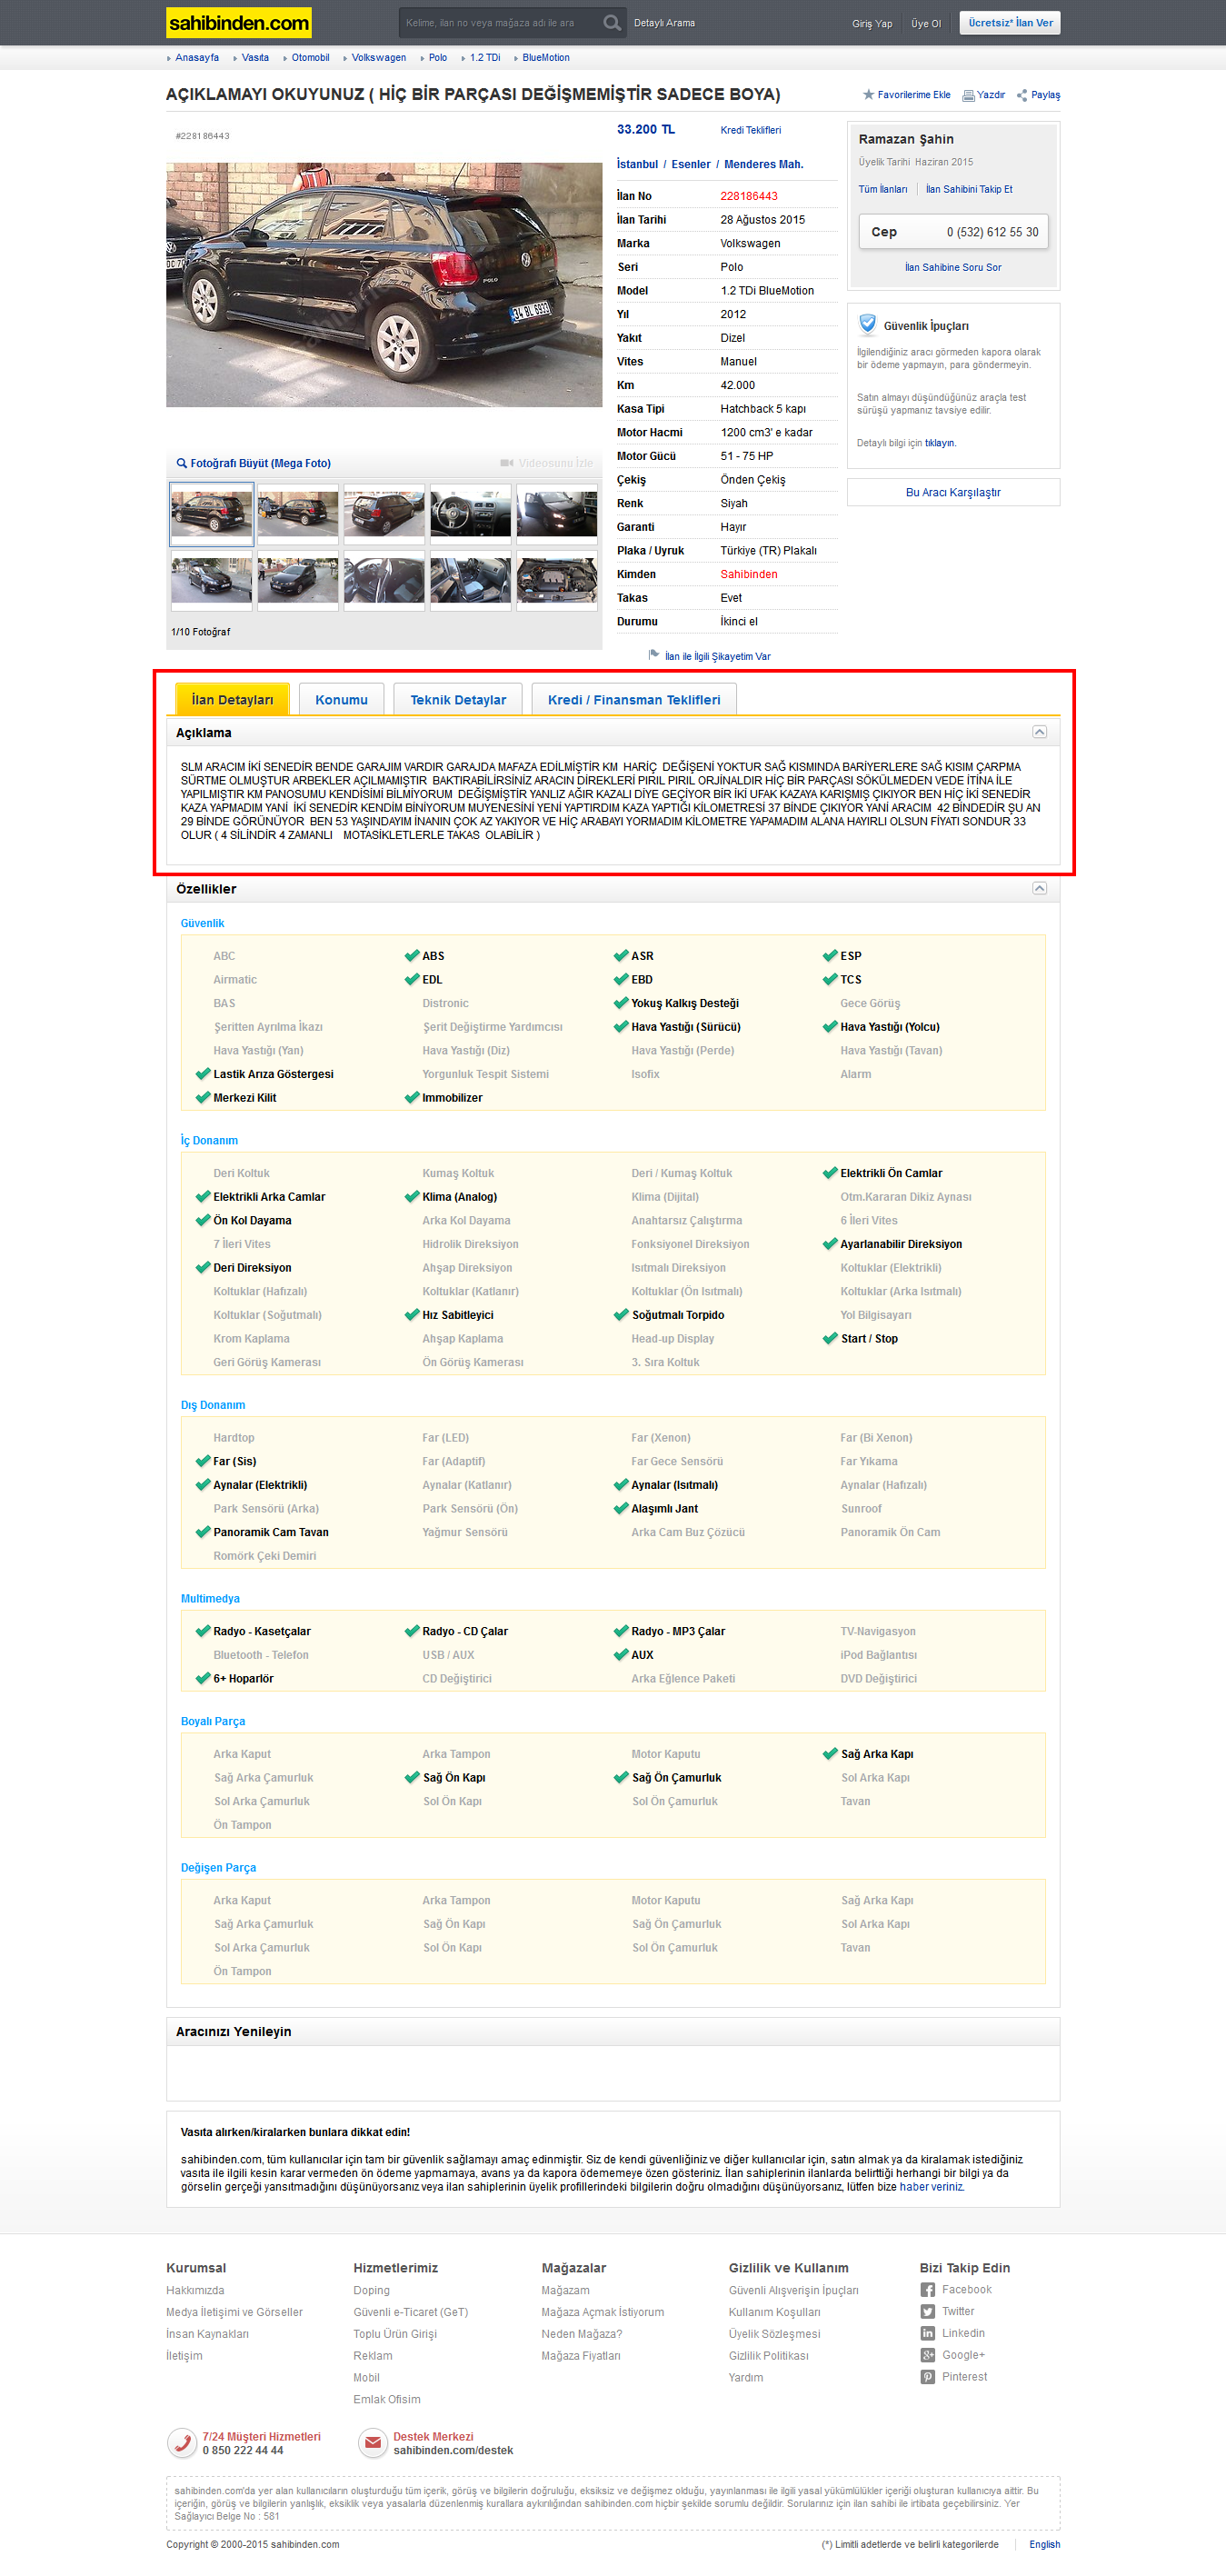This screenshot has width=1226, height=2576.
Task: Click the Giriş Yap link
Action: tap(872, 23)
